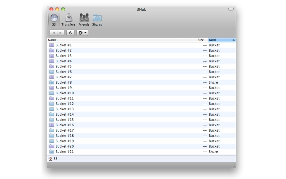The height and width of the screenshot is (179, 286).
Task: Click the folder icon of Bucket #16
Action: (51, 125)
